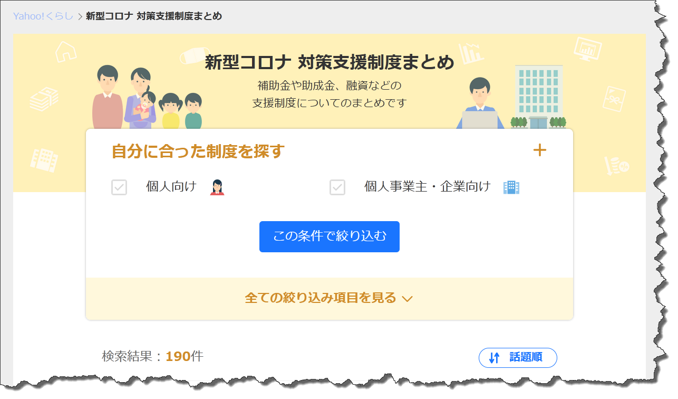678x399 pixels.
Task: Click the 自分に合った制度を探す heading
Action: [x=198, y=151]
